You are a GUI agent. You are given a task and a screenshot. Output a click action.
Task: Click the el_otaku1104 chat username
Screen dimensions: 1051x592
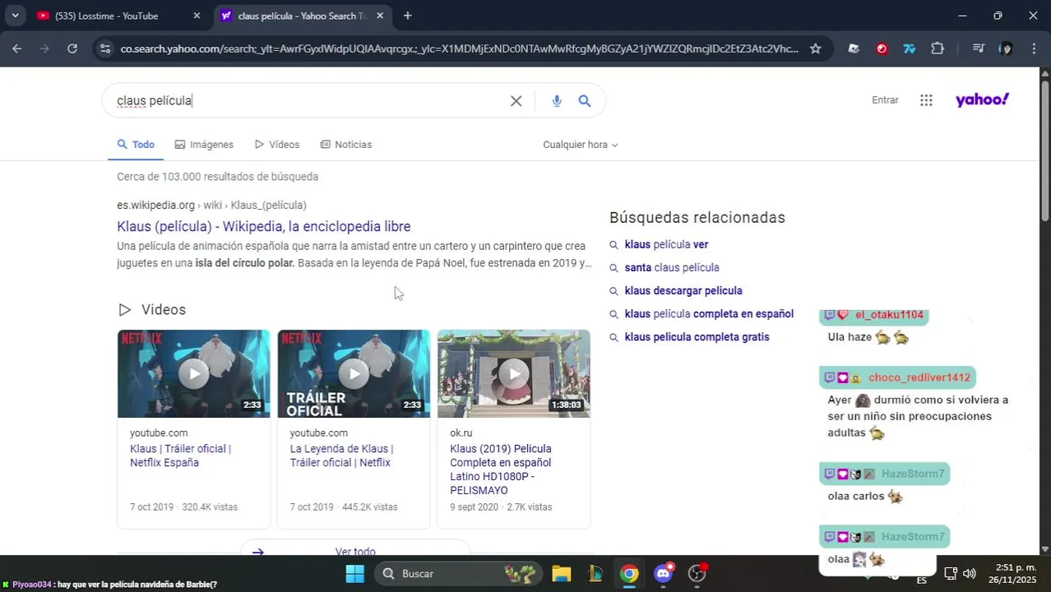(889, 315)
